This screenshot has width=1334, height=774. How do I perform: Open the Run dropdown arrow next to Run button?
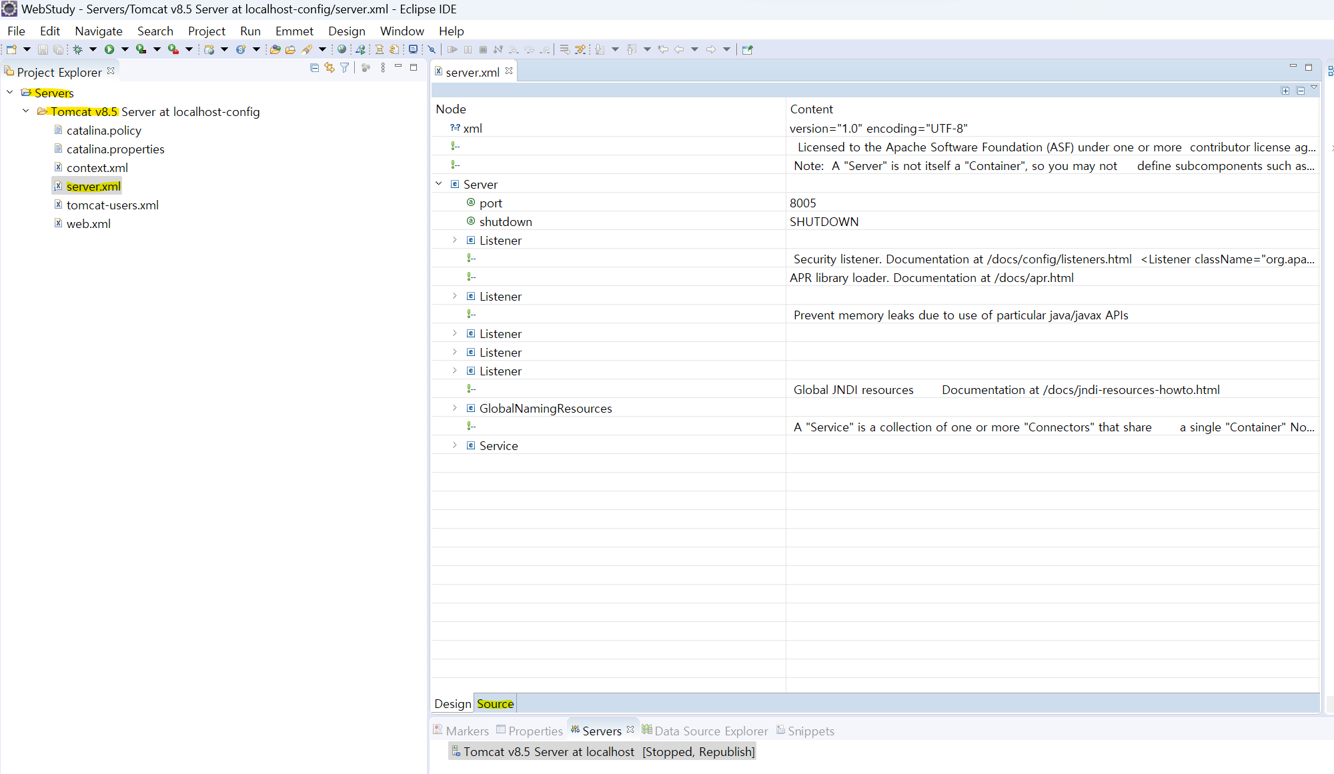(x=125, y=49)
